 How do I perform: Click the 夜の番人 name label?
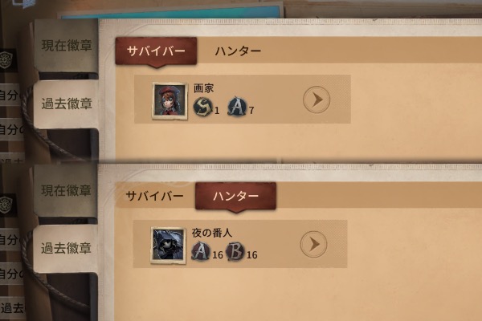tap(212, 233)
